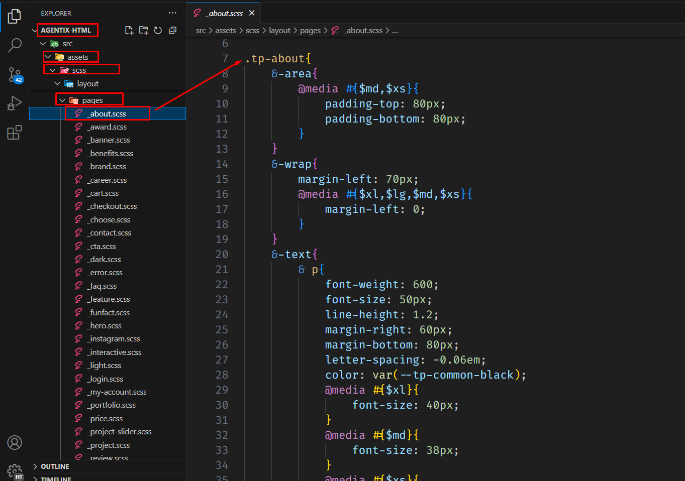Open the Run and Debug view

(15, 103)
